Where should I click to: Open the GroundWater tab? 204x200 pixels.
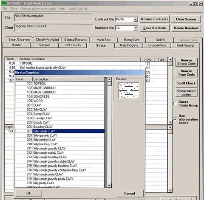157,45
